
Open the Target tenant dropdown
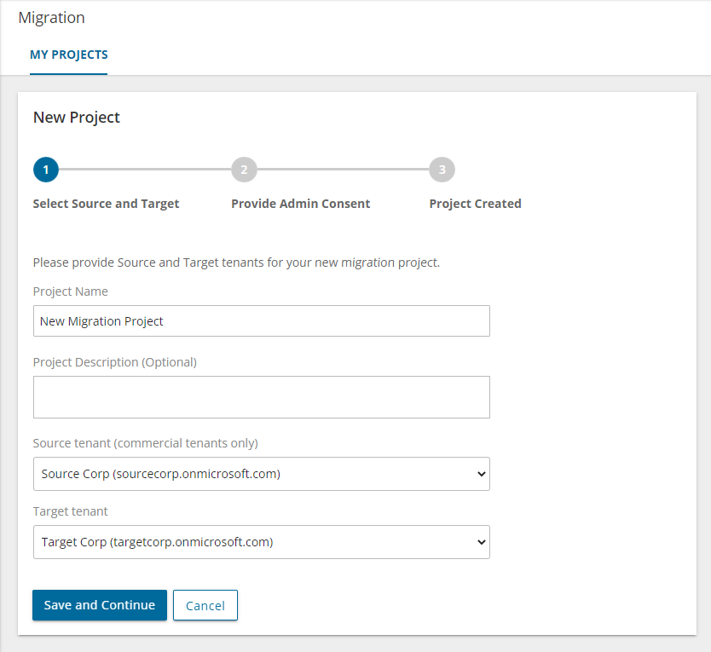[261, 542]
